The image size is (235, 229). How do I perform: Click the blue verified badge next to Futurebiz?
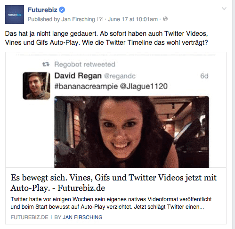pos(62,10)
